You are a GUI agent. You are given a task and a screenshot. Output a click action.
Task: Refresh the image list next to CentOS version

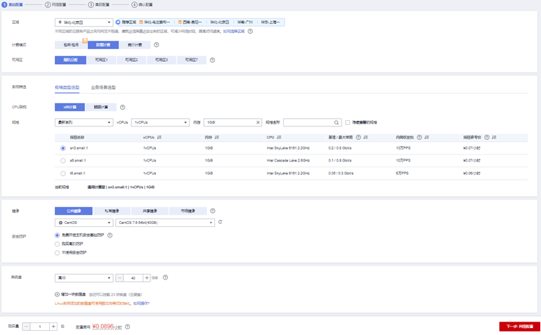coord(220,222)
